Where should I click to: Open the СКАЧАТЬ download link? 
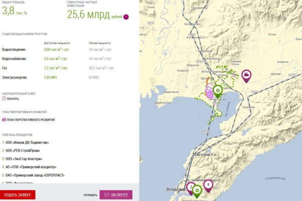[x=13, y=98]
